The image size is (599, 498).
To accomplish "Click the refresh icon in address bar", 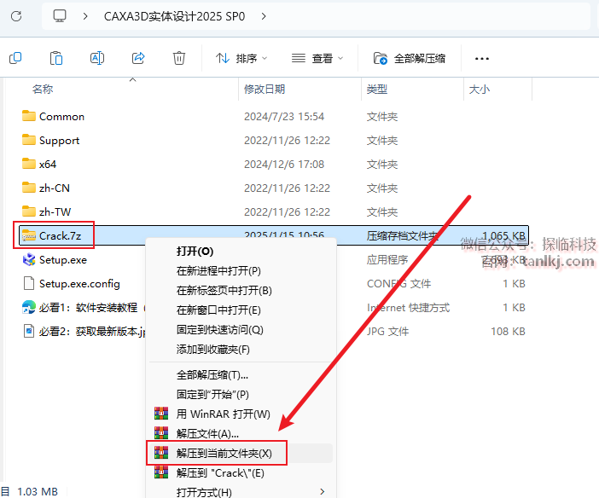I will tap(16, 16).
